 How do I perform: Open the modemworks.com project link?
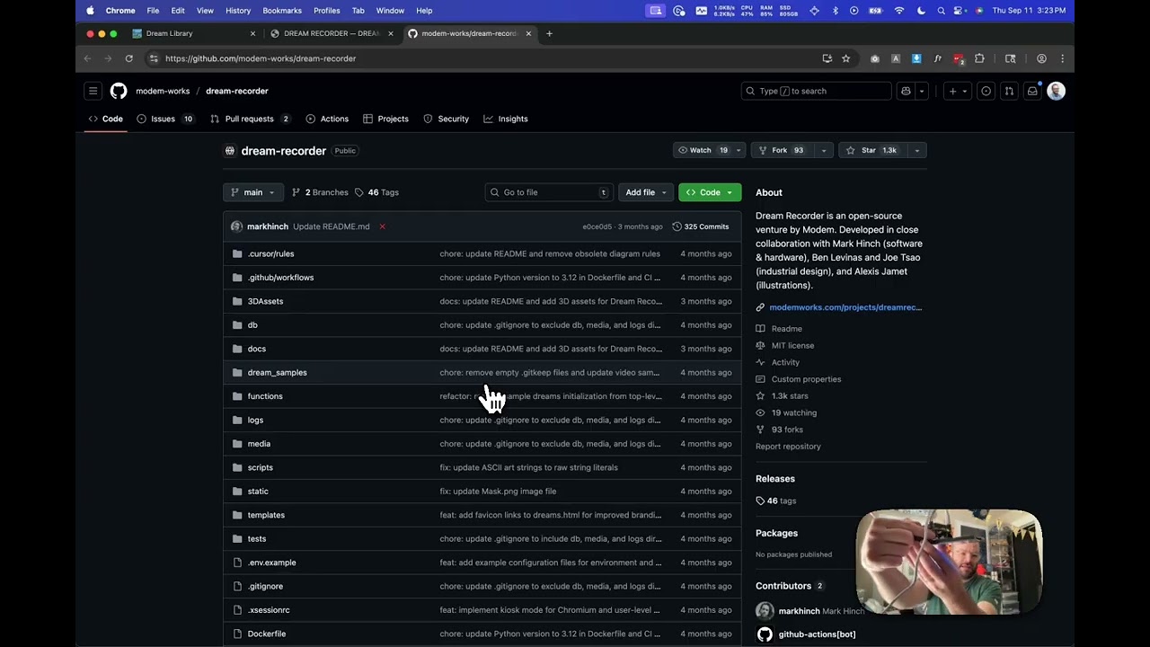coord(845,307)
